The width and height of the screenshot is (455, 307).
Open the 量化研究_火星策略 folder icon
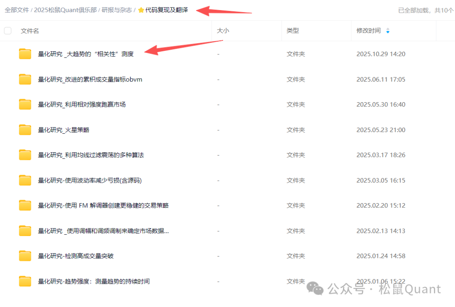24,130
